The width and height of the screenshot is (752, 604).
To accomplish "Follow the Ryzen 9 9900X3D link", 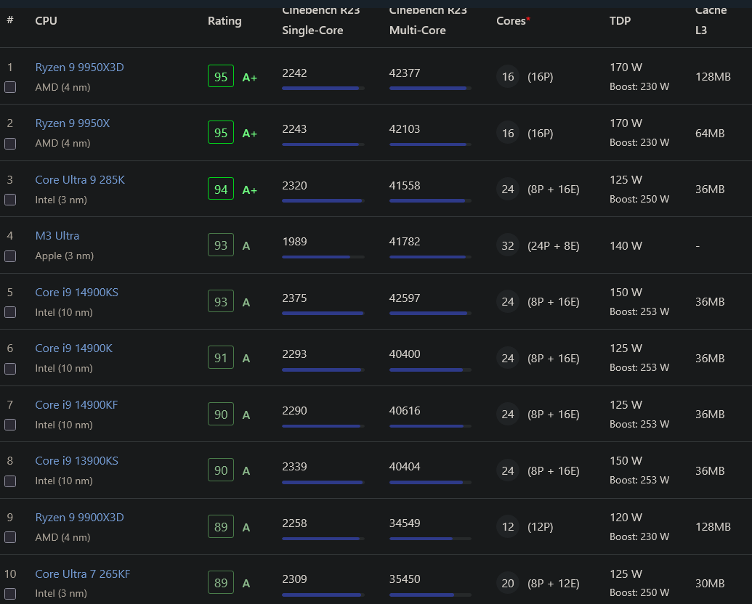I will click(x=80, y=518).
